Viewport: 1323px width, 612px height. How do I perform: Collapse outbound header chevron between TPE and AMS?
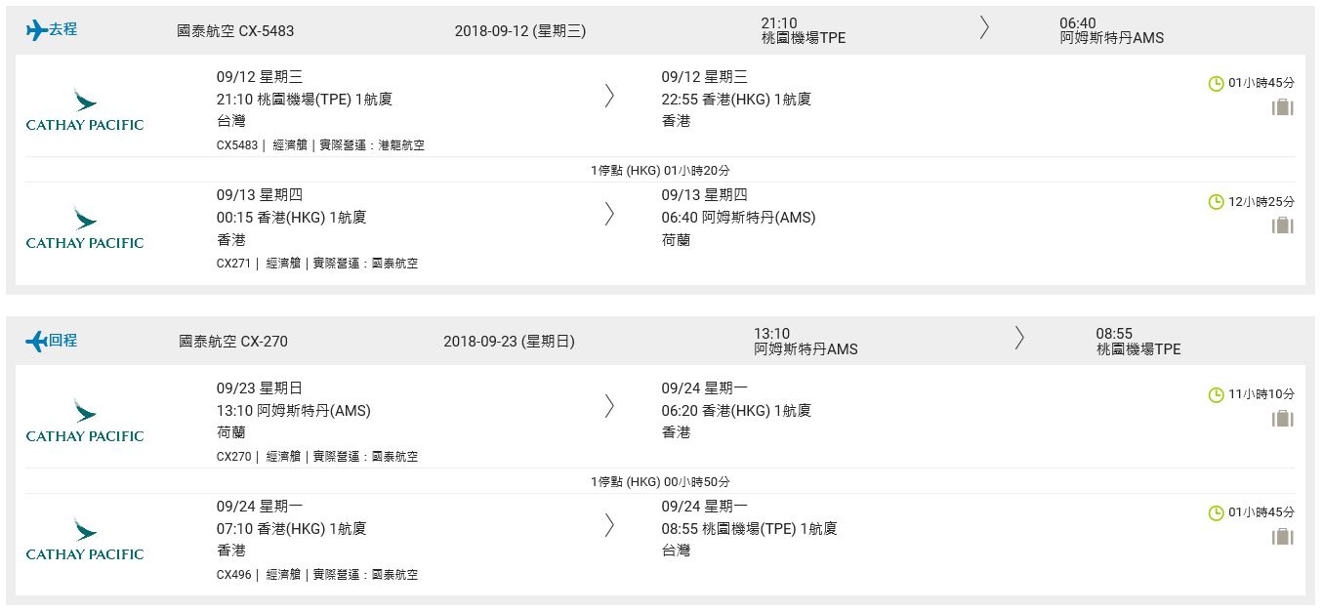(984, 28)
